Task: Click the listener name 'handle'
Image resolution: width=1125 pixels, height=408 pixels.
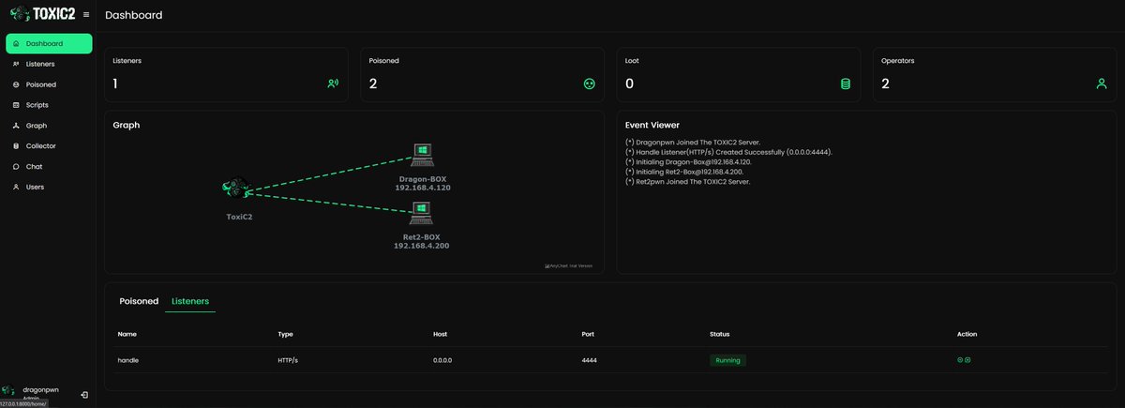Action: [x=128, y=360]
